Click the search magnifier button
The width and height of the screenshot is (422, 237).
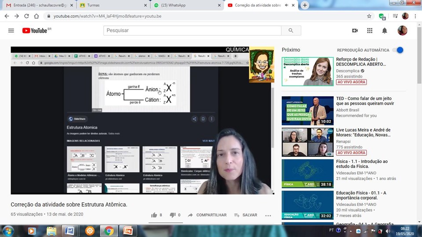[291, 30]
